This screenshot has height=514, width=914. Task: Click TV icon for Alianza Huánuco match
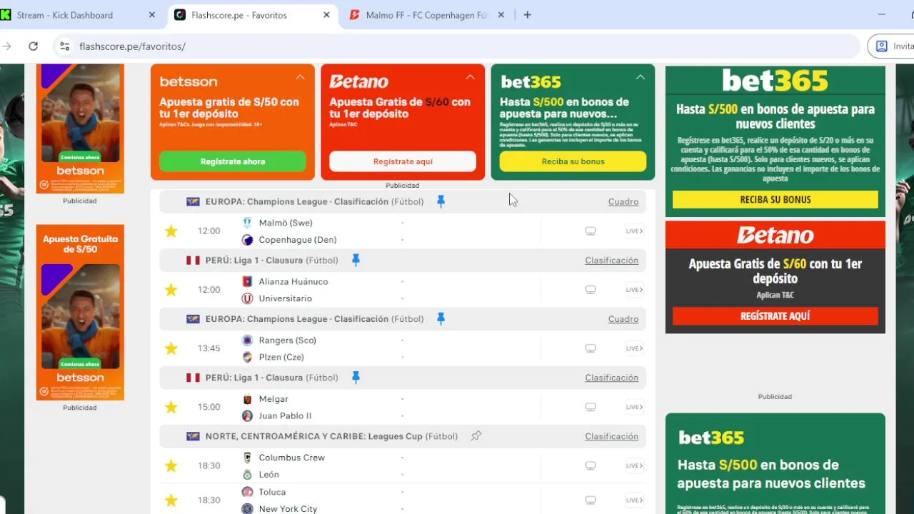pos(591,290)
